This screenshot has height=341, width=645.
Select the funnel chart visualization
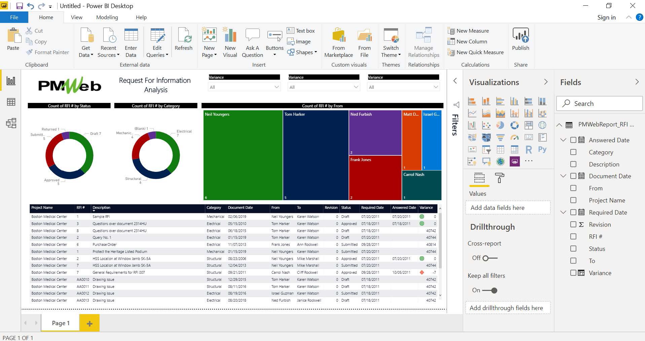pyautogui.click(x=500, y=137)
